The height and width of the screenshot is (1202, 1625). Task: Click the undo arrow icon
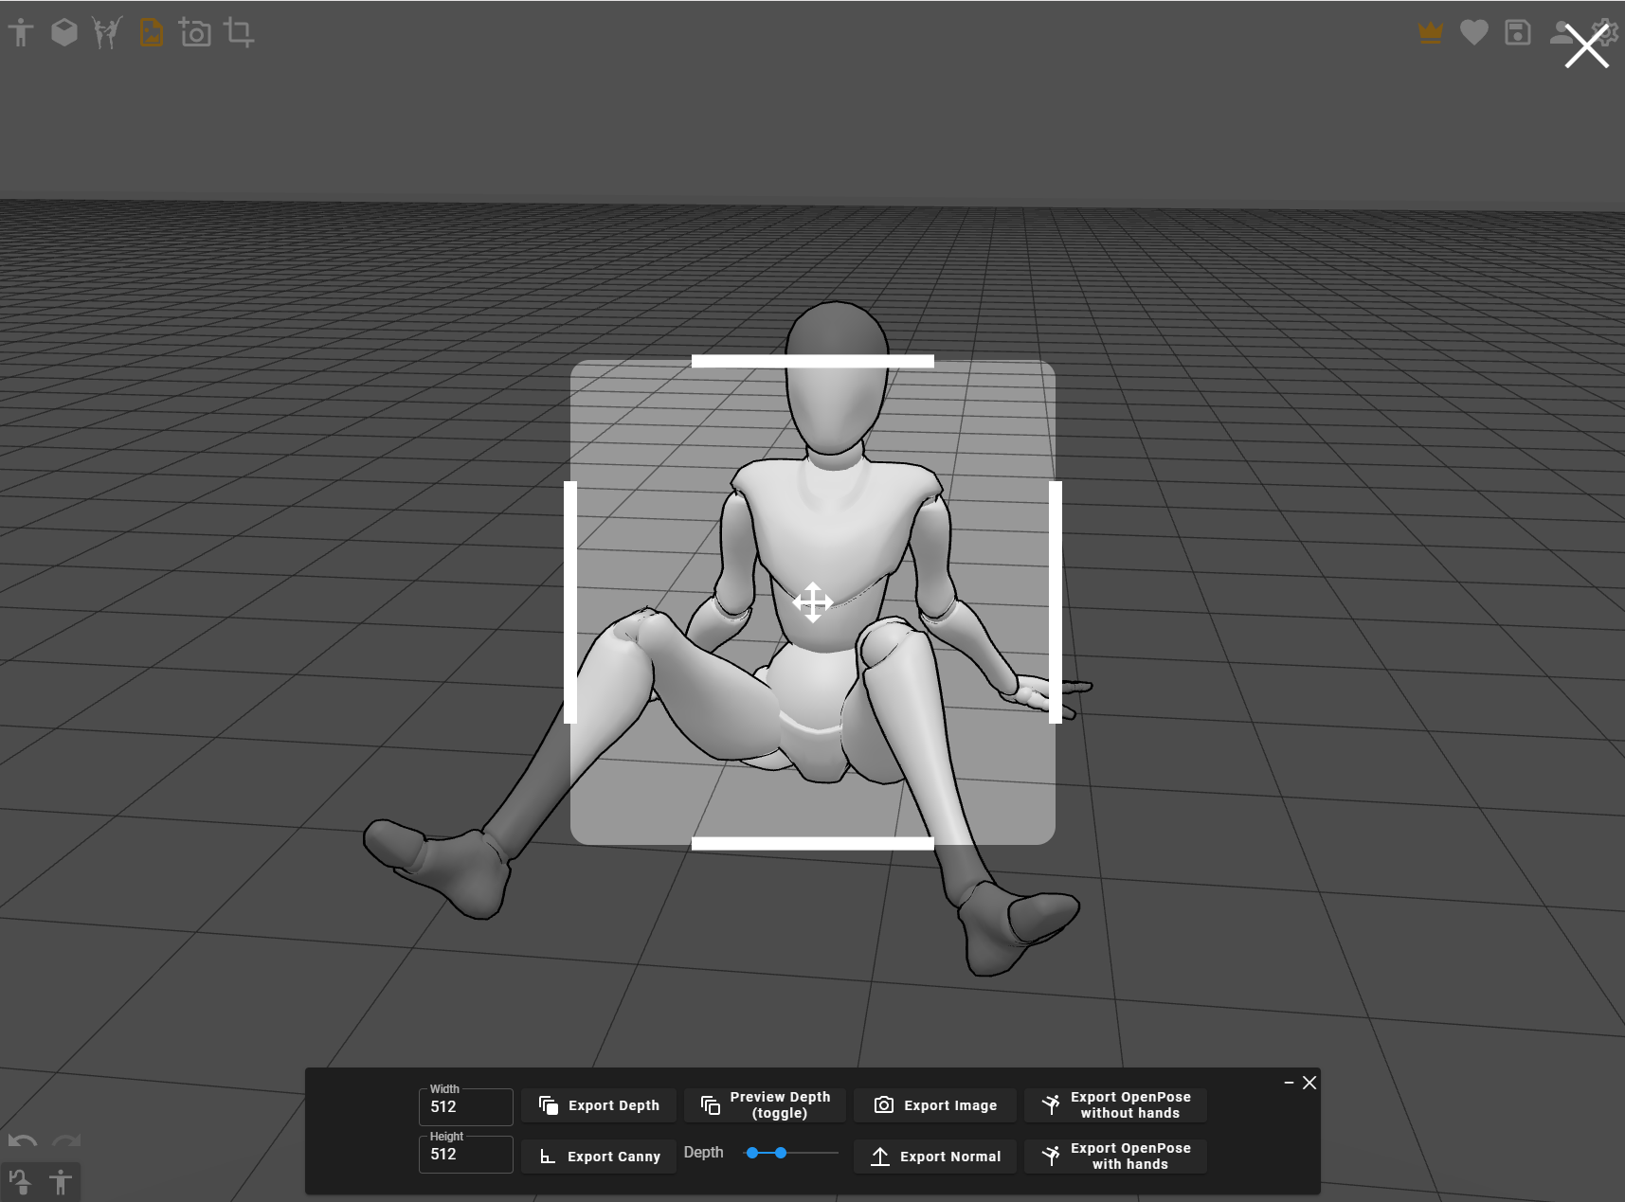[x=23, y=1141]
